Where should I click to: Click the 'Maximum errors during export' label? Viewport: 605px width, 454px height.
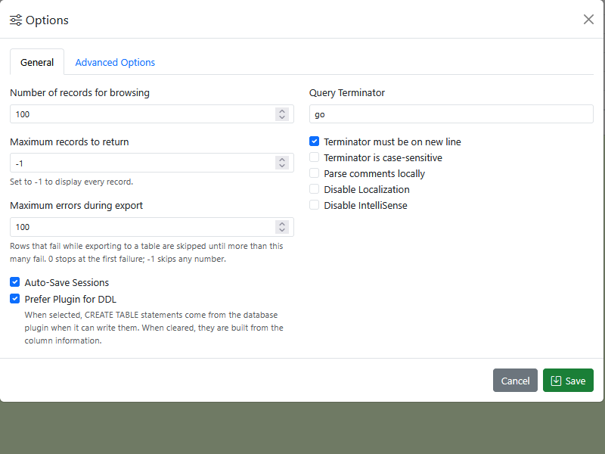(76, 205)
